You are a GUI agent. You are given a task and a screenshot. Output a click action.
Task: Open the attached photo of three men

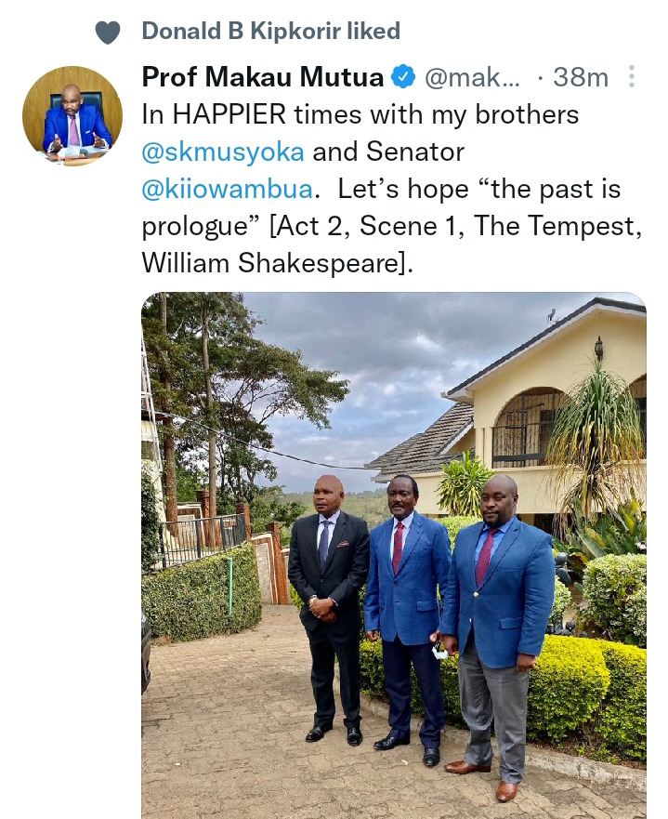(x=394, y=555)
